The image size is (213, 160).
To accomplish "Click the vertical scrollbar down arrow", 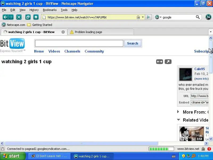I will pos(211,139).
